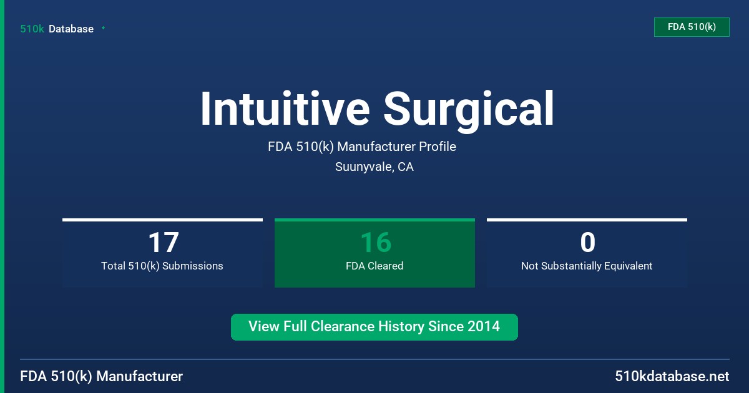This screenshot has width=749, height=393.
Task: Click the FDA 510(k) Manufacturer Profile subtitle
Action: (362, 147)
